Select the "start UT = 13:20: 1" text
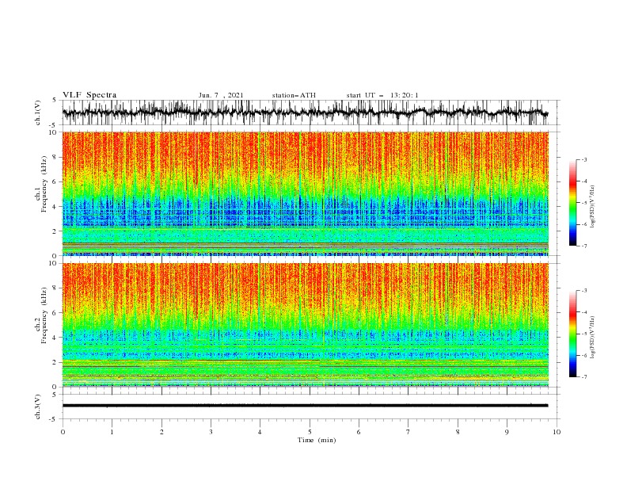The image size is (627, 485). (382, 95)
